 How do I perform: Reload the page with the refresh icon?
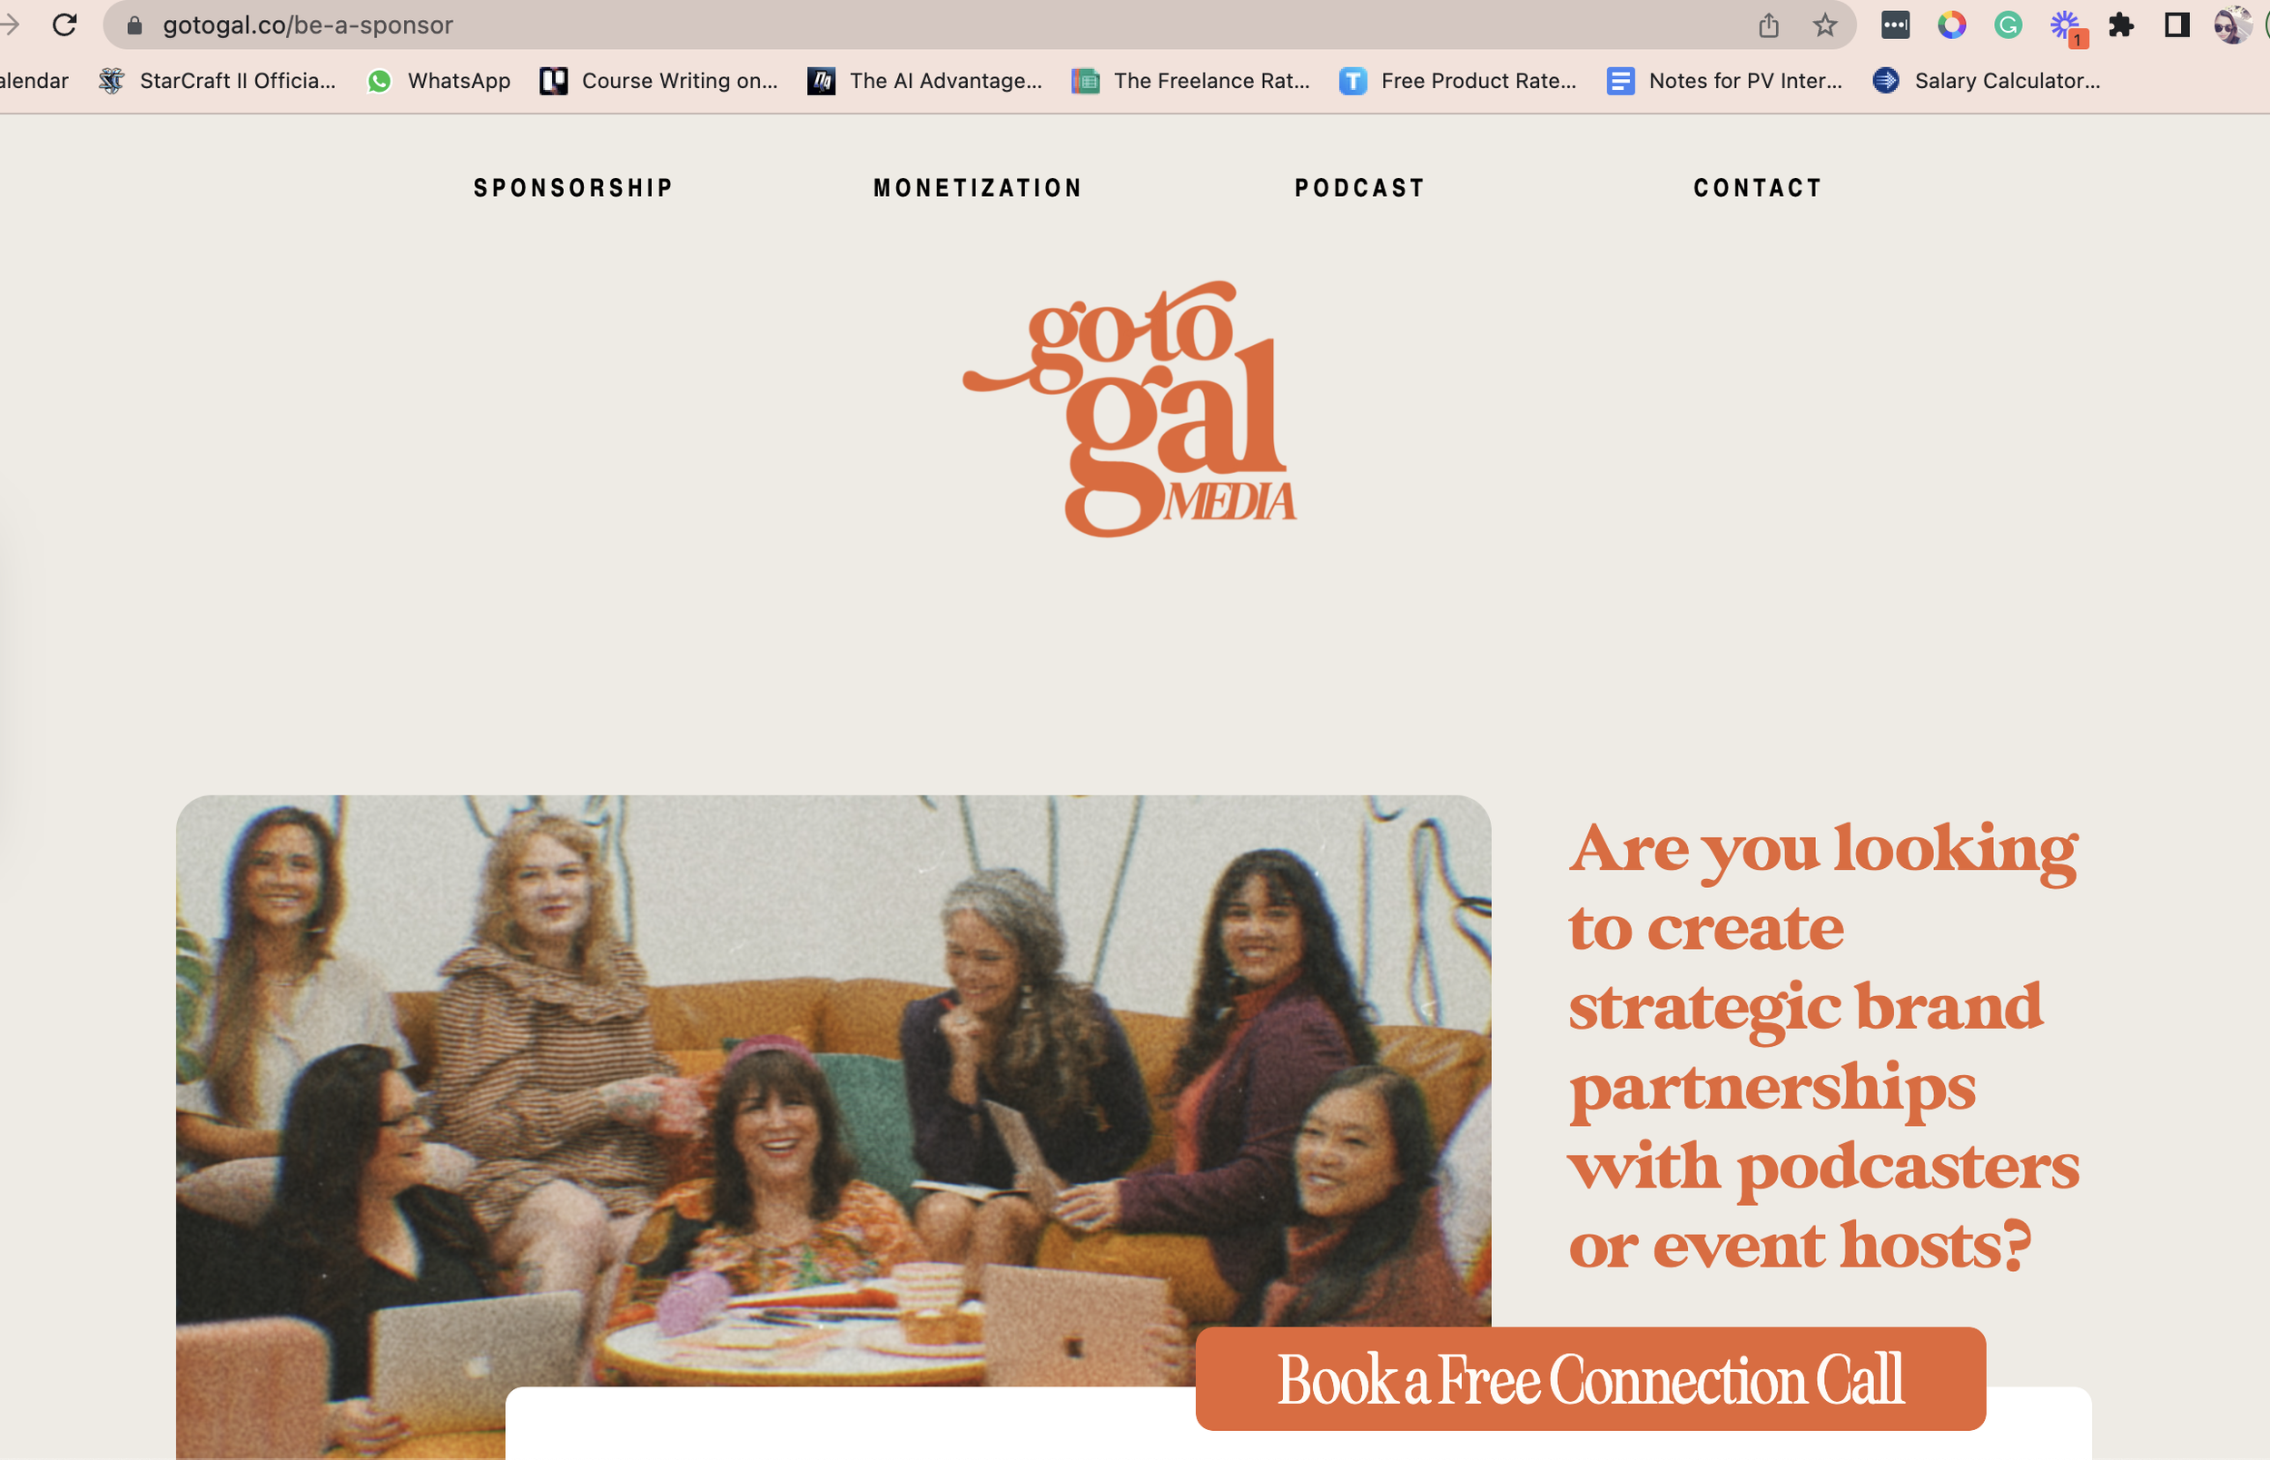click(64, 25)
